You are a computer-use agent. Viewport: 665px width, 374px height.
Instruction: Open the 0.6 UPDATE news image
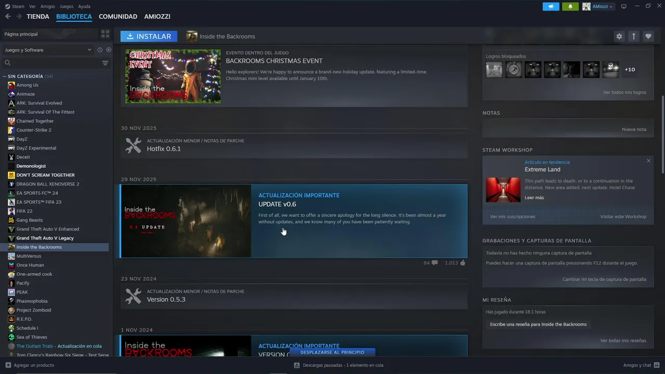point(185,221)
